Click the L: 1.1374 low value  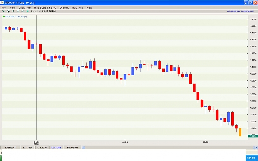tap(42, 147)
